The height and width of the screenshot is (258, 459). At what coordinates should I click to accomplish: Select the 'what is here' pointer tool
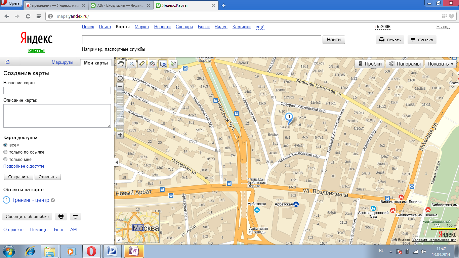click(173, 63)
